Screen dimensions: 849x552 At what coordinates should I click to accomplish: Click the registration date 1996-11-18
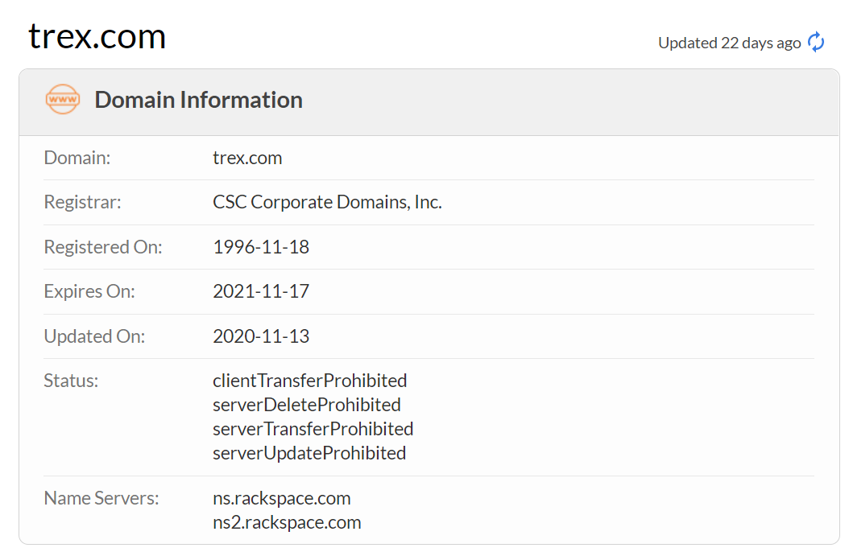(x=261, y=247)
